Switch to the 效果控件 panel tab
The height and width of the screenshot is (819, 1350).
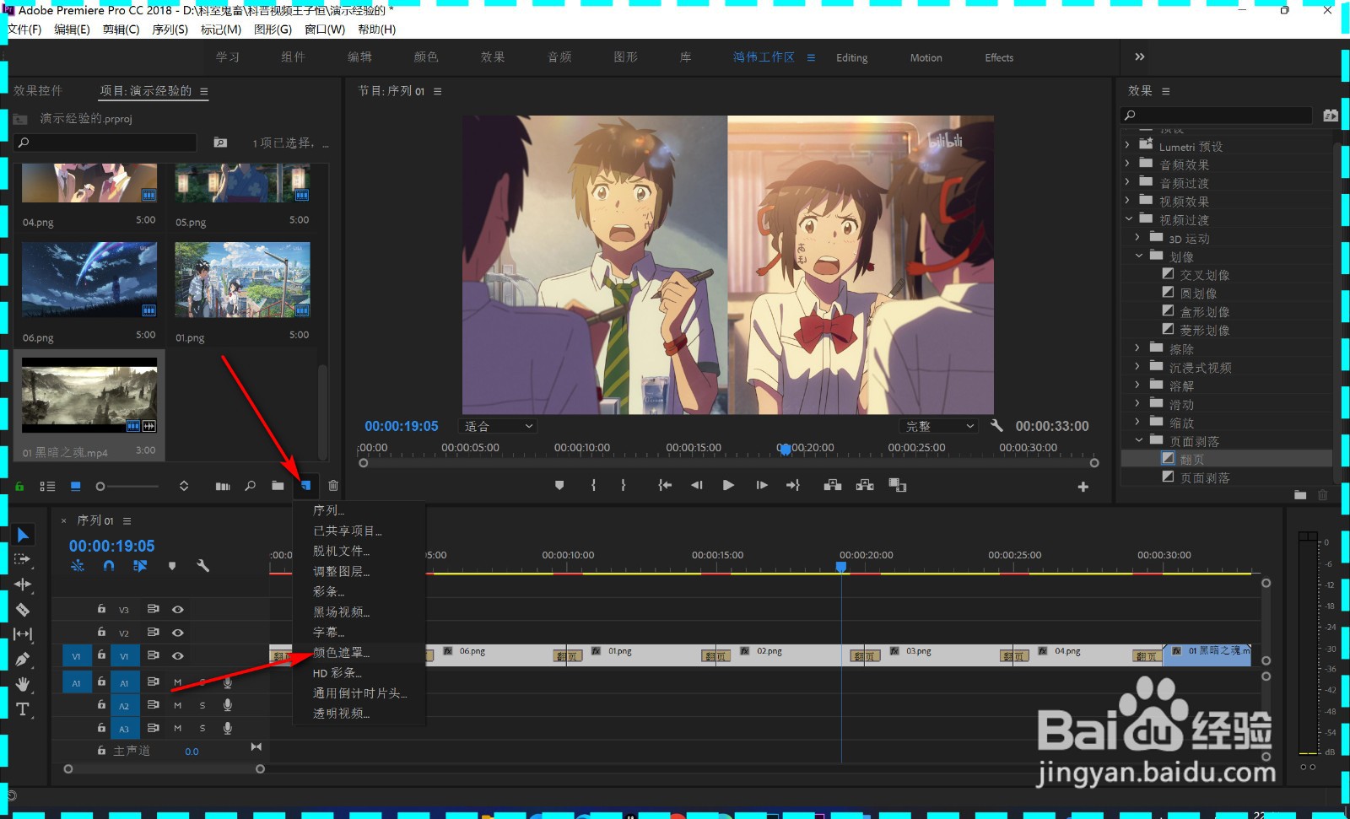(x=38, y=91)
